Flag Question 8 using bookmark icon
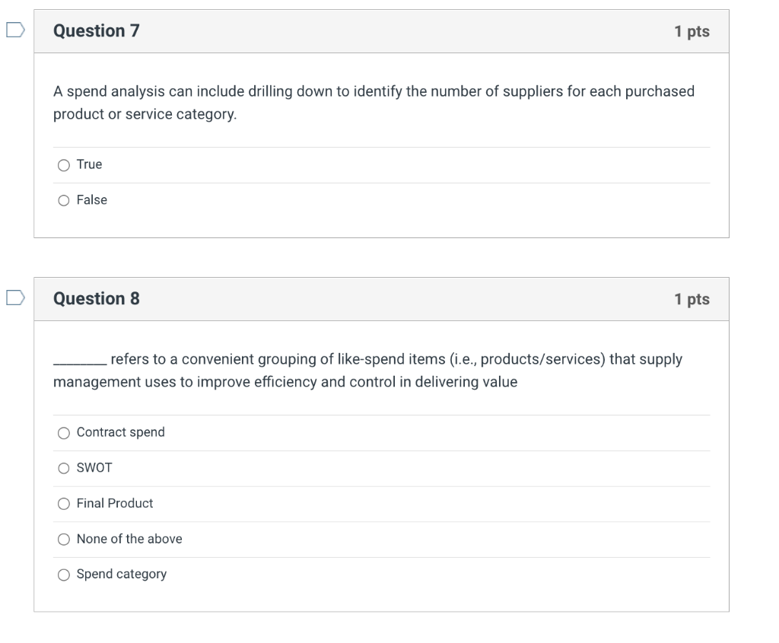The width and height of the screenshot is (779, 643). pos(14,298)
